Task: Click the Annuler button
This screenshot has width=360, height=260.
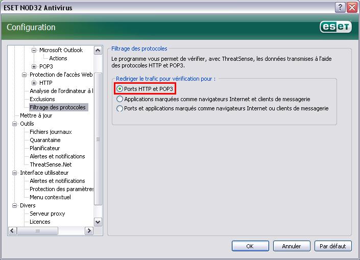Action: [292, 246]
